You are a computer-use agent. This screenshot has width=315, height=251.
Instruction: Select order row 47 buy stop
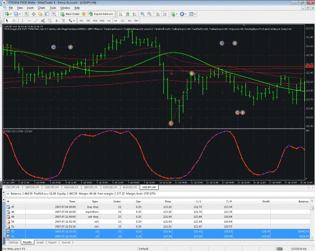point(158,207)
